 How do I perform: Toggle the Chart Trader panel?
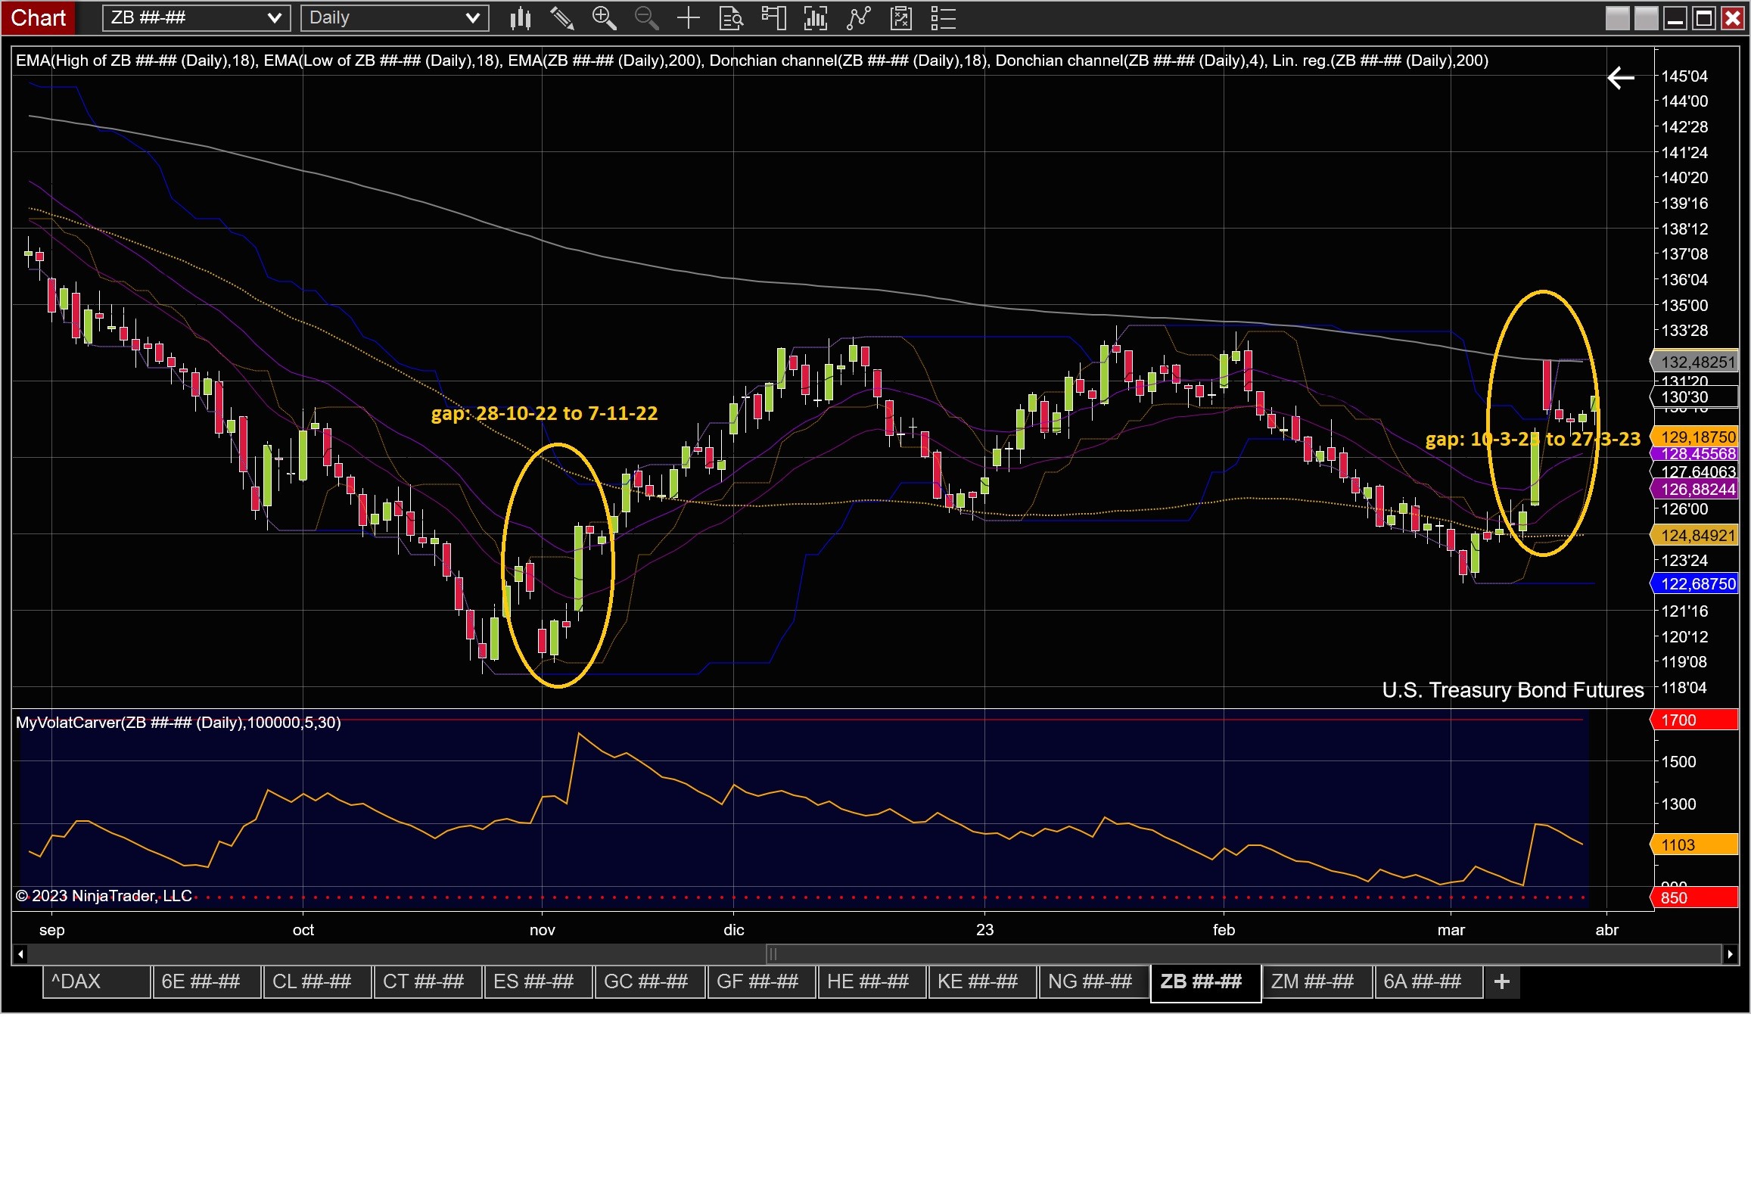click(773, 17)
